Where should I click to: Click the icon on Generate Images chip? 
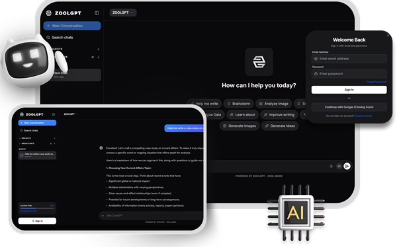click(224, 126)
